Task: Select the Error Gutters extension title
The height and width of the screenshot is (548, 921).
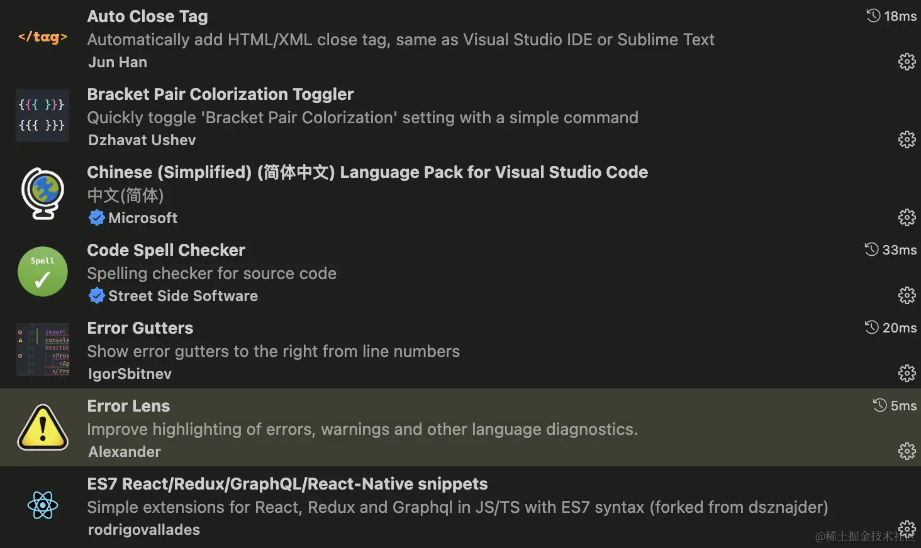Action: tap(140, 328)
